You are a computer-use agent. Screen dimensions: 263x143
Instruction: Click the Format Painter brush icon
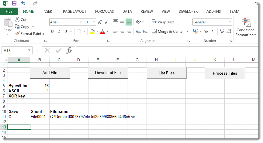[17, 34]
